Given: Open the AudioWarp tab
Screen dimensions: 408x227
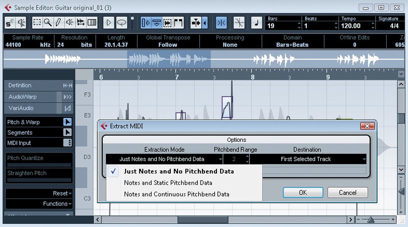Looking at the screenshot, I should (x=39, y=97).
